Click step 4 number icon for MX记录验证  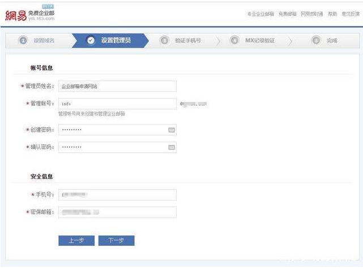(234, 41)
